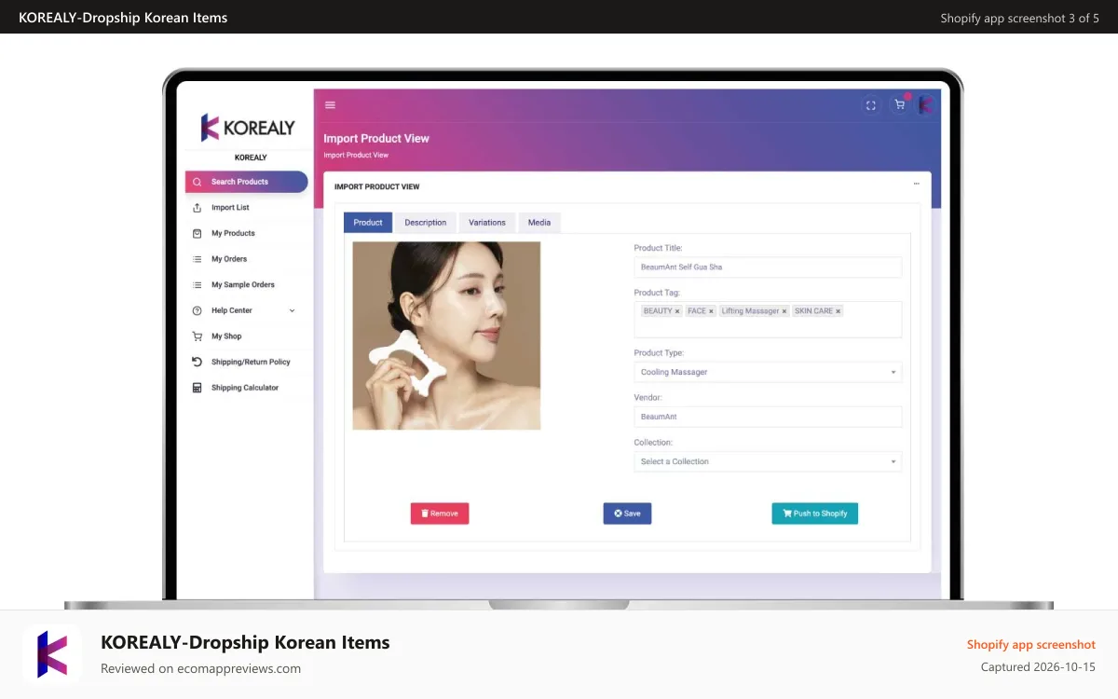Switch to the Description tab
Viewport: 1118px width, 699px height.
[x=426, y=223]
